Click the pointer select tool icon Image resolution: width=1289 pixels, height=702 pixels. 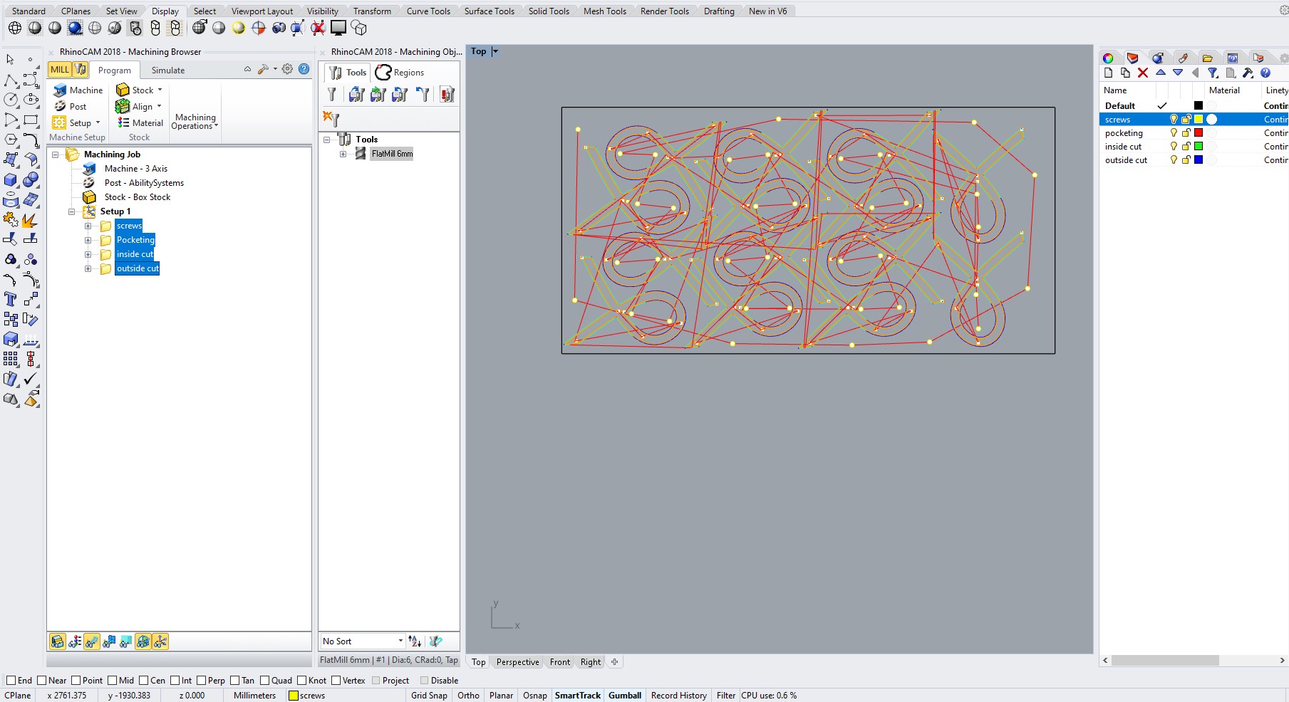[11, 60]
